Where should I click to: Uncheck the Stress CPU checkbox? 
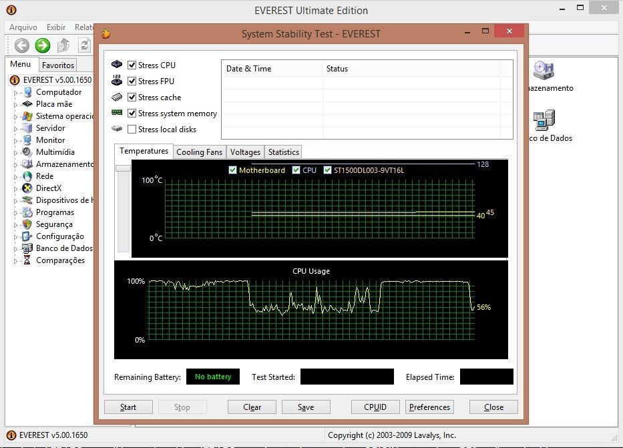tap(132, 65)
